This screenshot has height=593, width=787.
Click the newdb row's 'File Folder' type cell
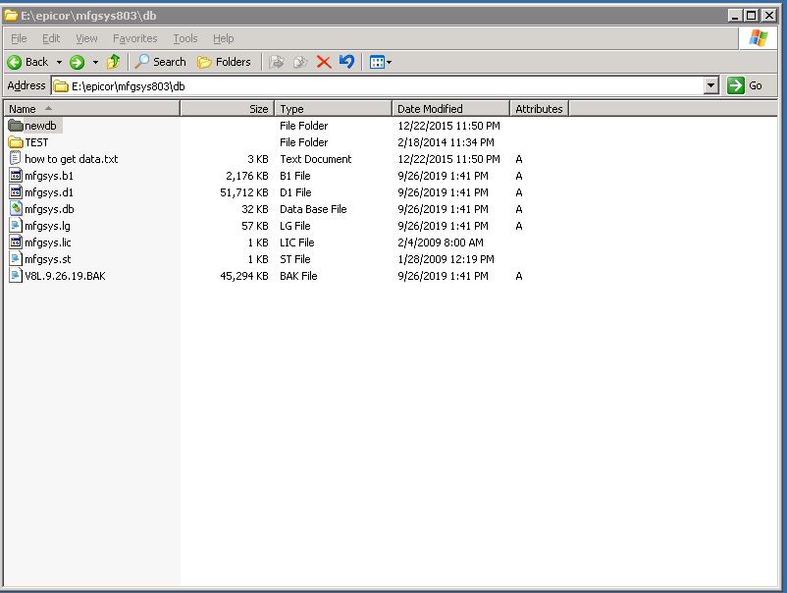pyautogui.click(x=303, y=126)
